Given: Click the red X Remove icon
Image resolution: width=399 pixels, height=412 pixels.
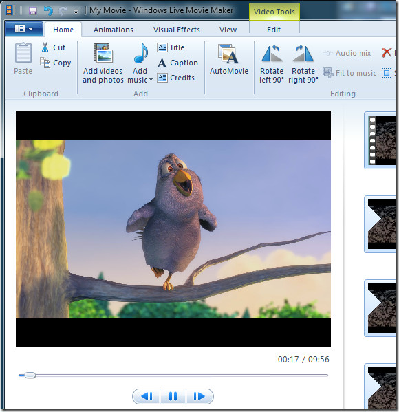Looking at the screenshot, I should (386, 53).
